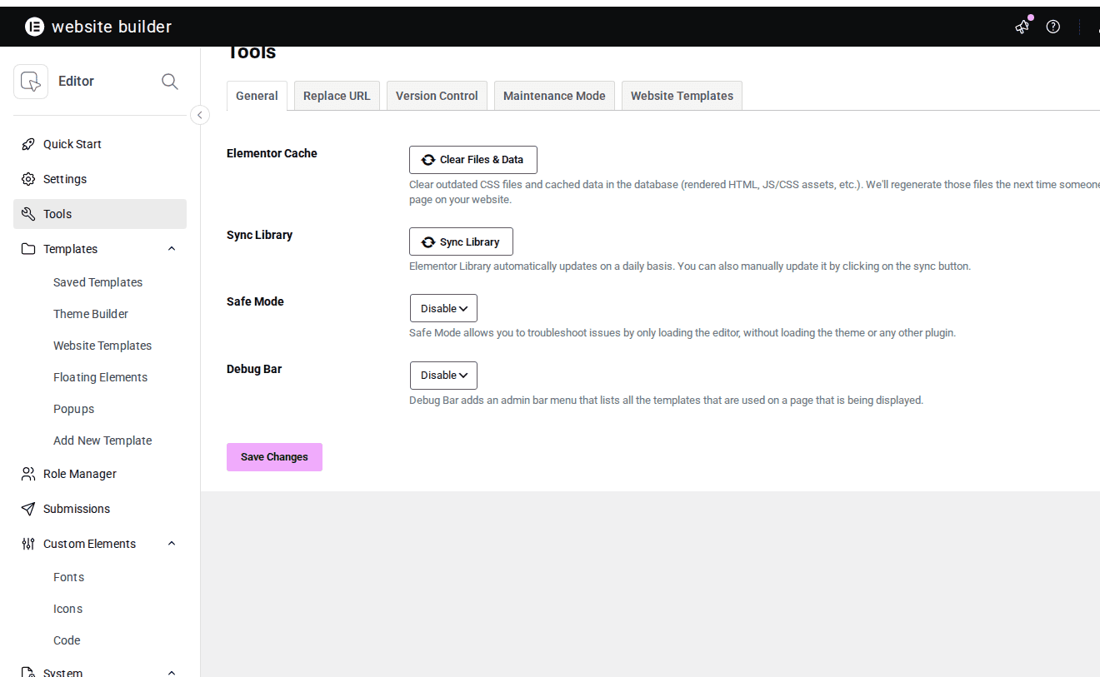Click the Templates folder icon
This screenshot has width=1100, height=677.
point(28,249)
